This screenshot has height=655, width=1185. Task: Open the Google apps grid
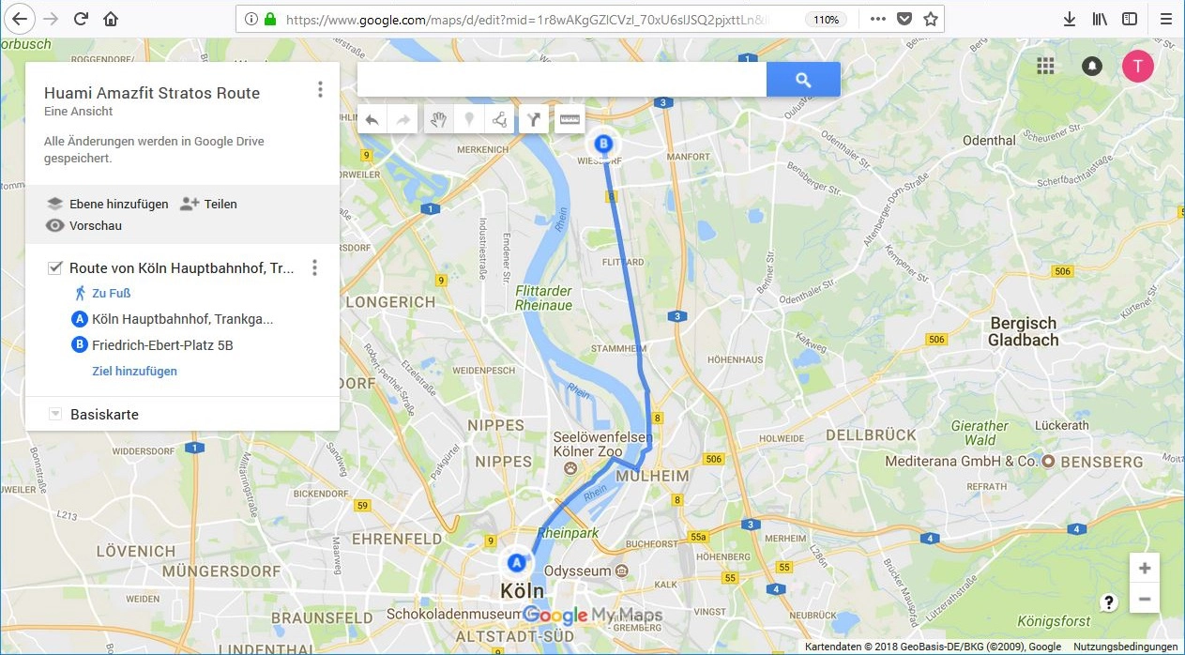point(1045,65)
